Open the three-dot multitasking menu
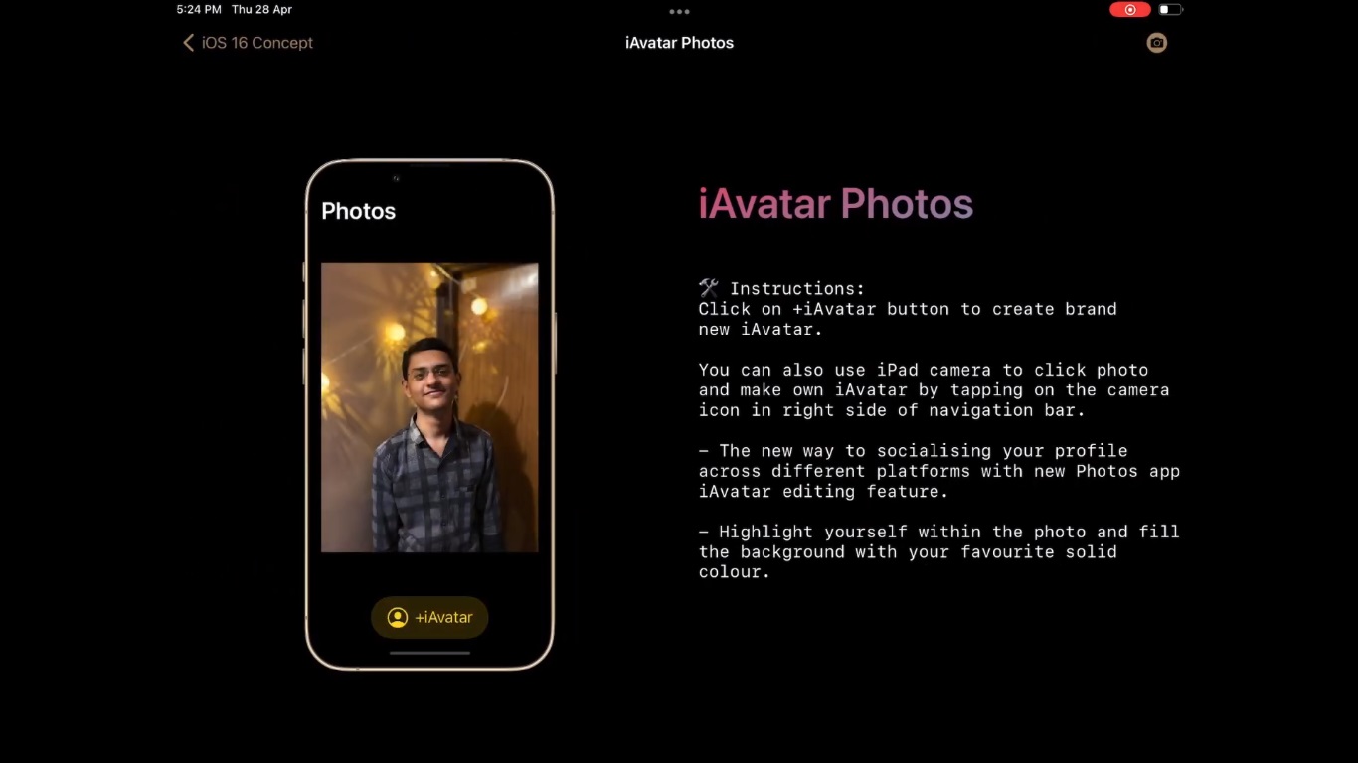Screen dimensions: 1358x763 tap(679, 12)
